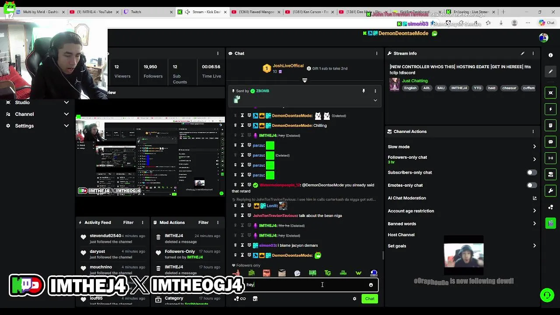Open the shop icon below chat input

pyautogui.click(x=255, y=299)
